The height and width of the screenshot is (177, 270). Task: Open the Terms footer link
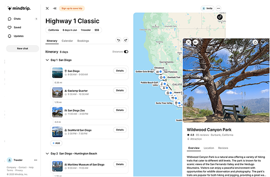pyautogui.click(x=10, y=170)
